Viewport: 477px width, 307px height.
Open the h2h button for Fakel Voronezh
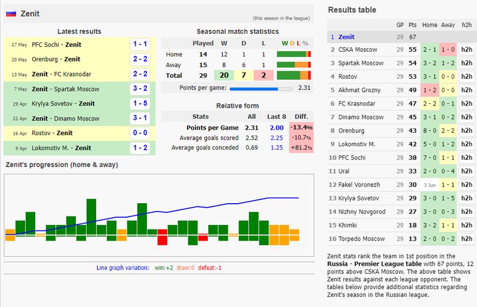point(466,185)
